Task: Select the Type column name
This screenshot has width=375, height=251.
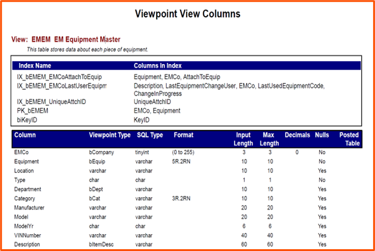Action: click(20, 180)
